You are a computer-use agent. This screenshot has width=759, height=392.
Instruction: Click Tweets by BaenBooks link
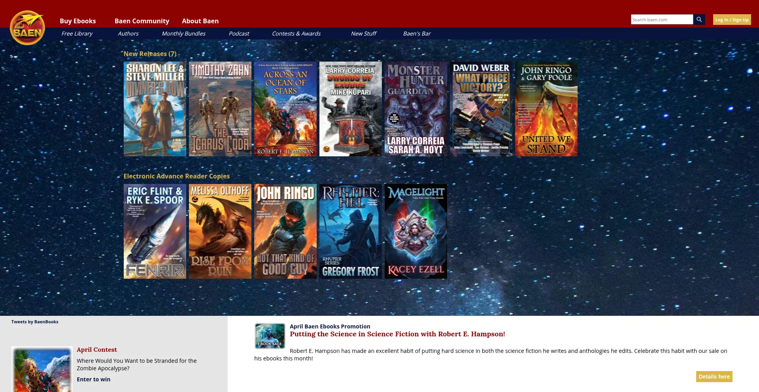(x=35, y=322)
